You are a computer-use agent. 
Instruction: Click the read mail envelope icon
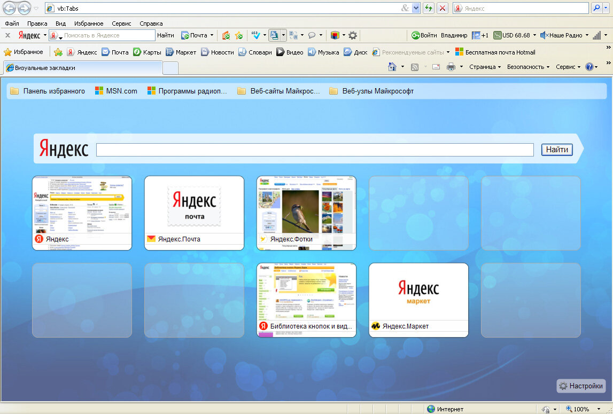436,67
